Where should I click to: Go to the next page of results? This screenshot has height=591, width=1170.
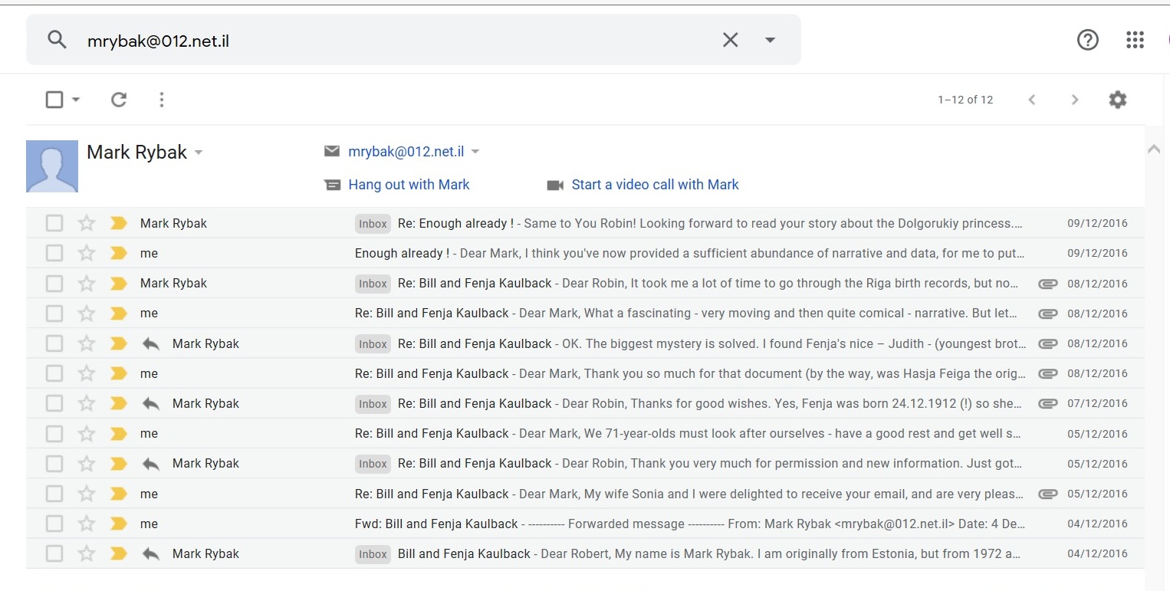[x=1074, y=100]
